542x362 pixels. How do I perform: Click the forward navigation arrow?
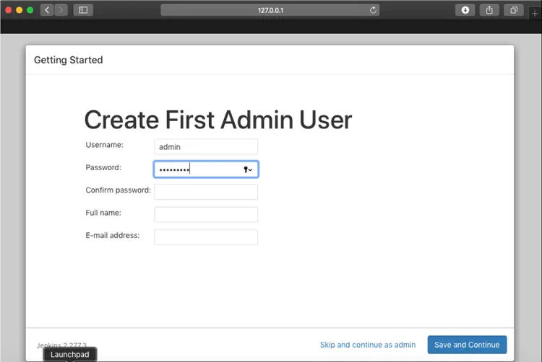click(61, 10)
